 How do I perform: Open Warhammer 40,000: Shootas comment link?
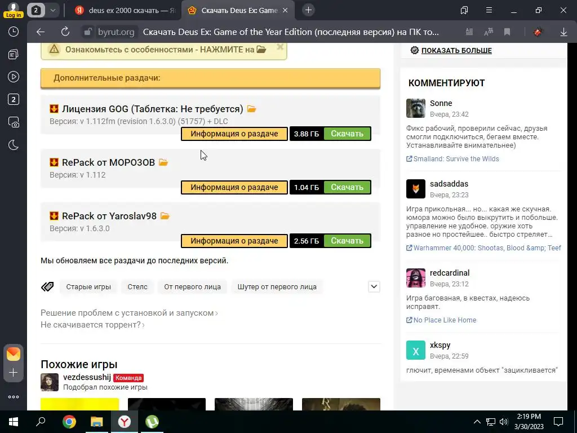[x=483, y=248]
